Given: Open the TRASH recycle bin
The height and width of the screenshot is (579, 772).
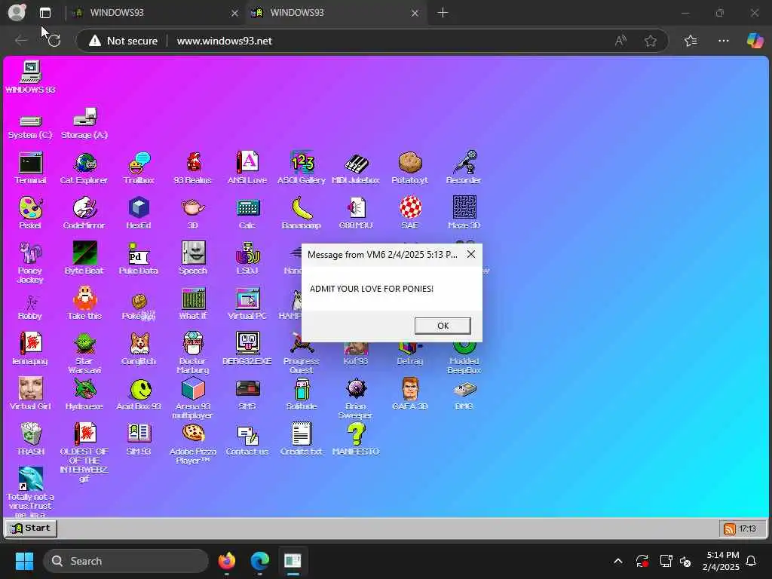Looking at the screenshot, I should pos(30,439).
